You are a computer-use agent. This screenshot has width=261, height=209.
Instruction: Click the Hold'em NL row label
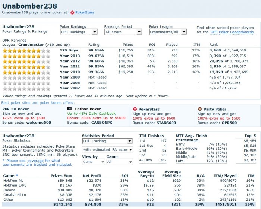(x=13, y=181)
